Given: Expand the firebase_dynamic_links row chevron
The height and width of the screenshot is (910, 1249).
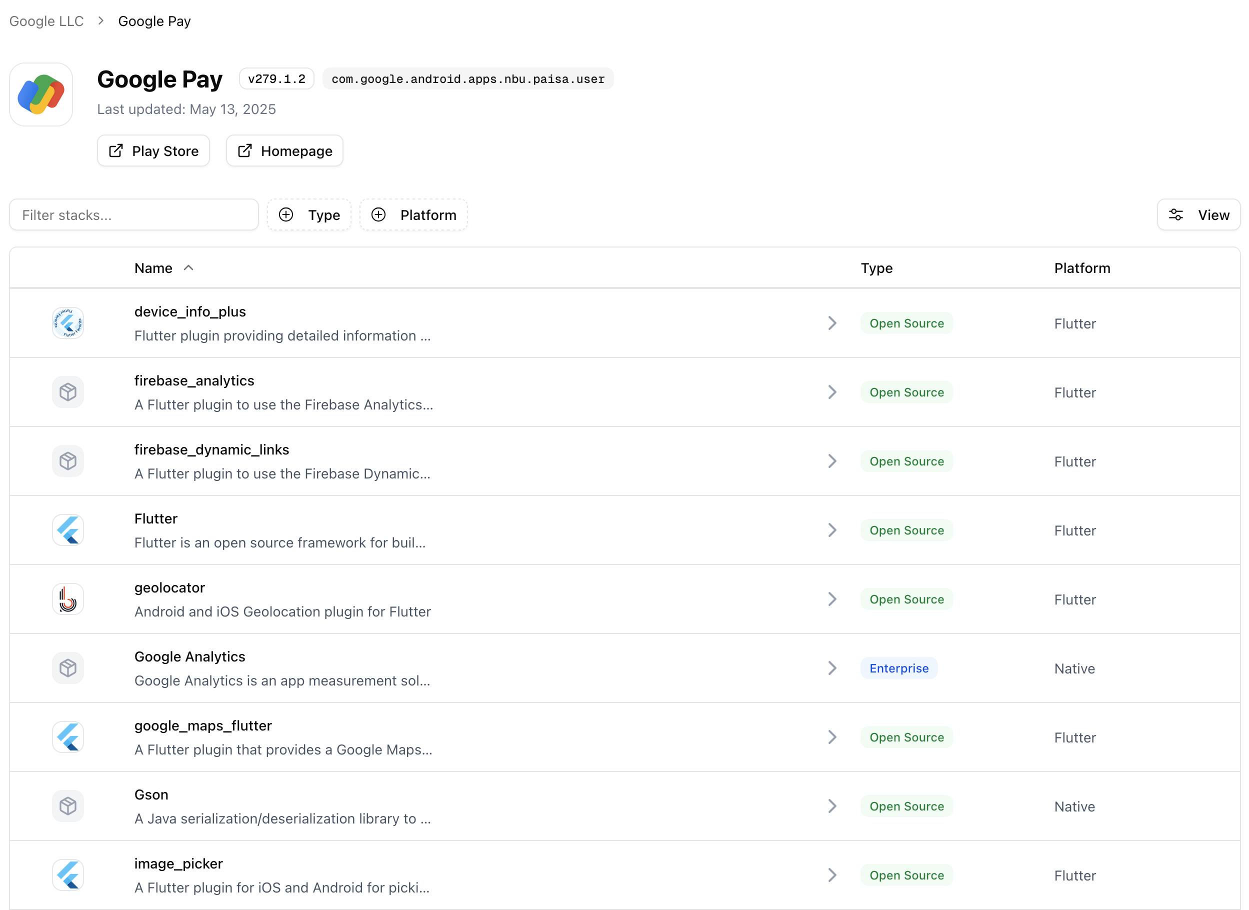Looking at the screenshot, I should coord(832,461).
